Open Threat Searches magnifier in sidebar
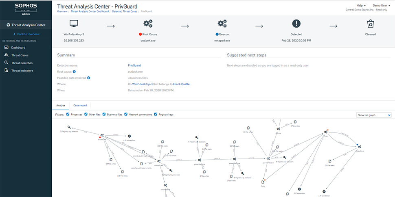This screenshot has width=395, height=197. point(7,63)
